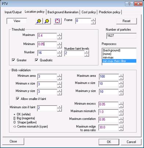Screen dimensions: 144x148
Task: Decrease Number faint levels with down arrow
Action: click(86, 55)
